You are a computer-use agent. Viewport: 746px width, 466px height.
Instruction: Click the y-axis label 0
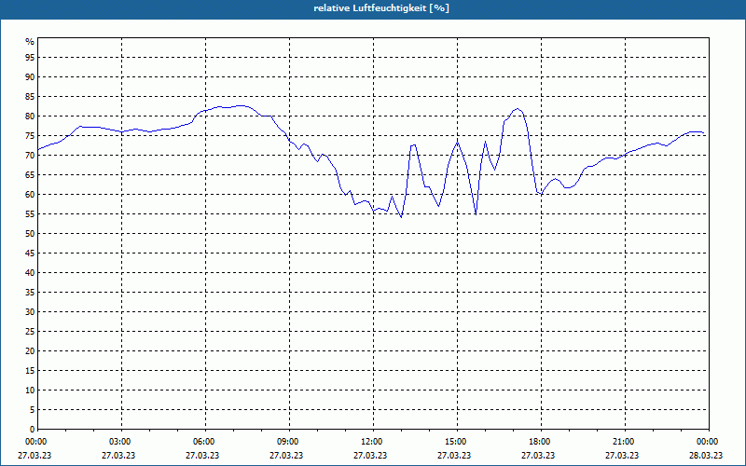point(32,430)
